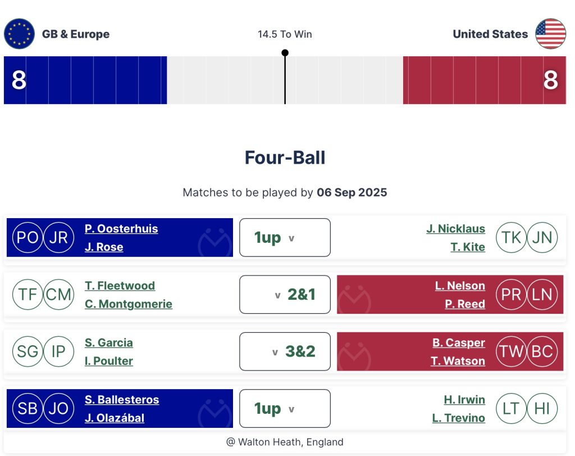This screenshot has width=575, height=456.
Task: Click the SB player initials badge
Action: click(x=28, y=409)
